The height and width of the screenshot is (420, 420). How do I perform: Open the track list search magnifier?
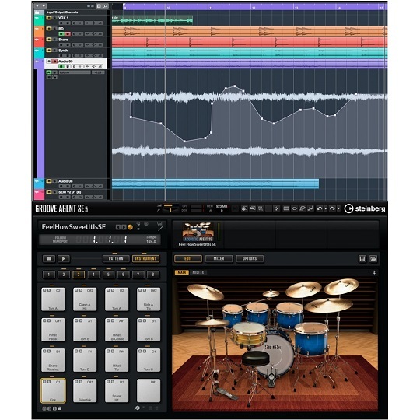105,5
